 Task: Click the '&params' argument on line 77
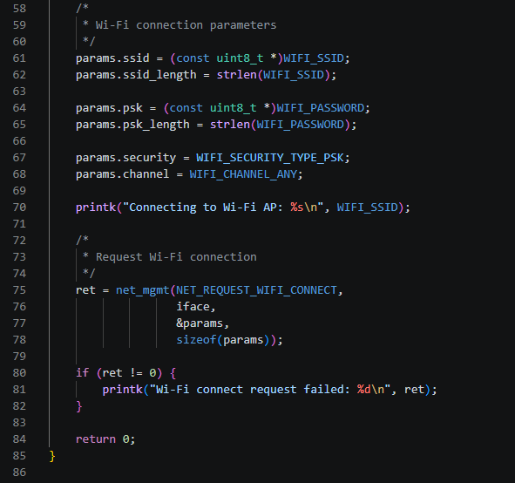click(200, 323)
